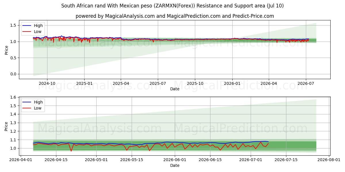Click the '2025-04' tick label on top chart
The image size is (345, 172).
tap(121, 83)
